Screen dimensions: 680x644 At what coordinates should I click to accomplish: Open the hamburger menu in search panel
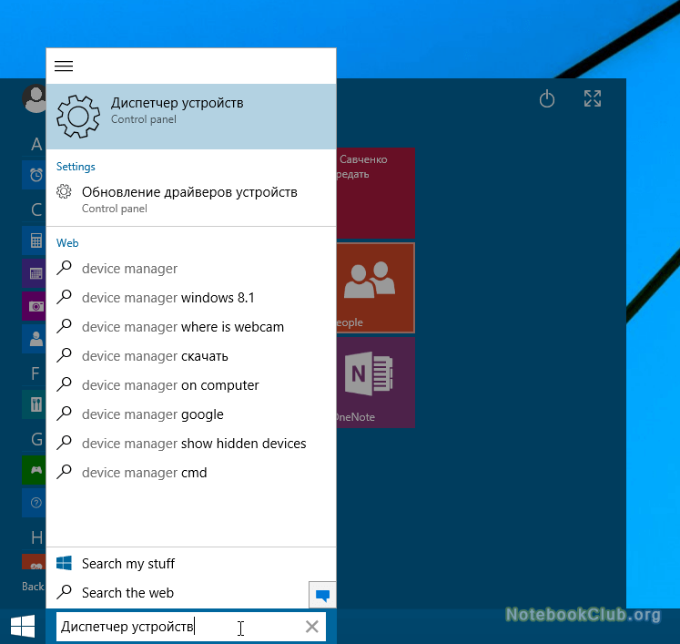coord(64,66)
